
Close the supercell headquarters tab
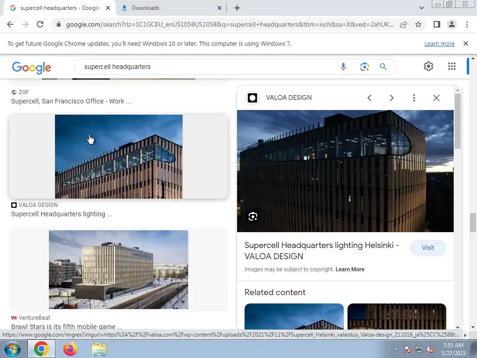(108, 8)
